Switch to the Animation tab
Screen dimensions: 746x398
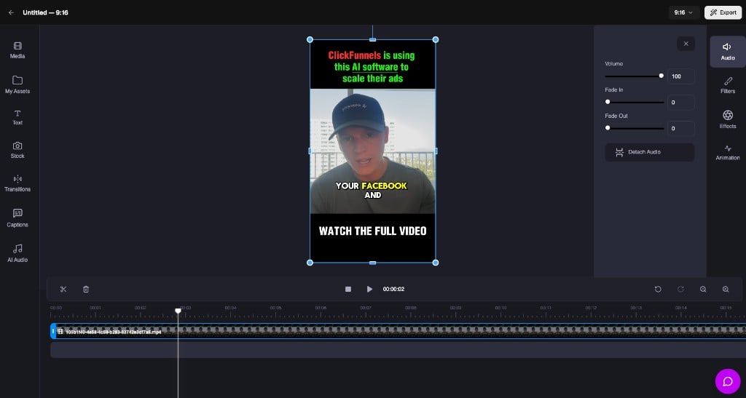pos(728,153)
